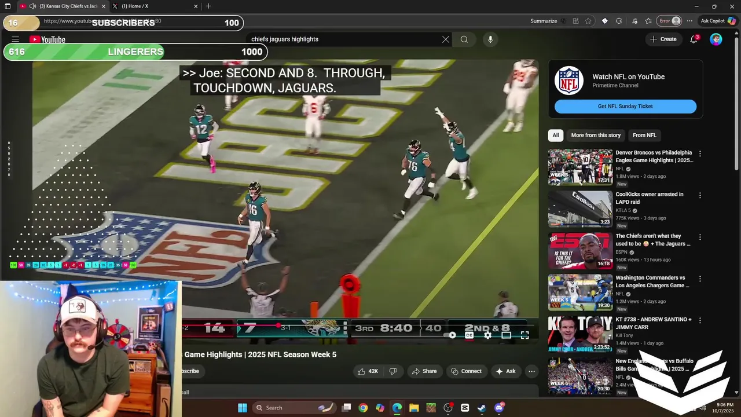741x417 pixels.
Task: Run search with the magnifier button
Action: [464, 39]
